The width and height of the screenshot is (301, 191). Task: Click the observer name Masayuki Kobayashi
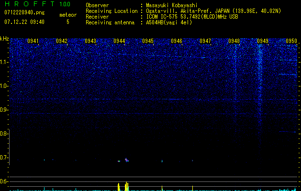point(172,5)
